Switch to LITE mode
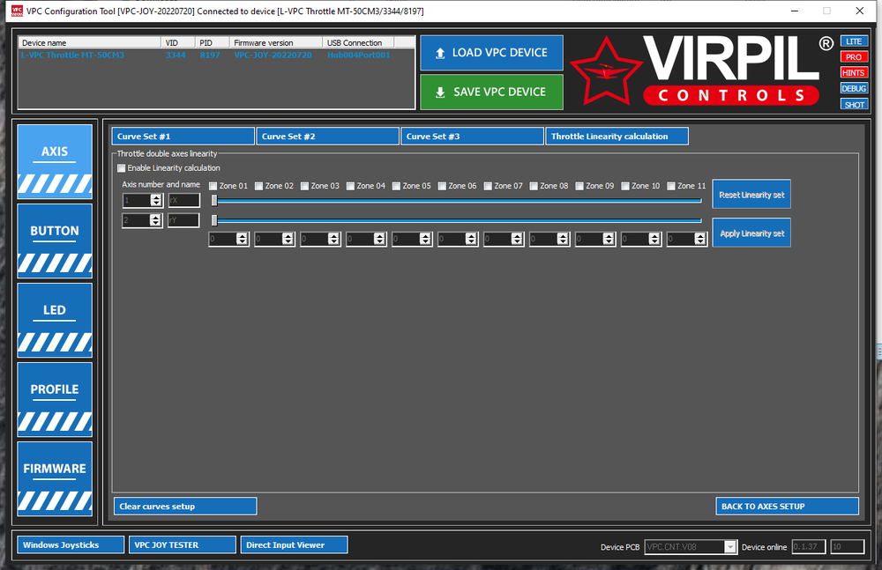The width and height of the screenshot is (882, 570). 854,41
